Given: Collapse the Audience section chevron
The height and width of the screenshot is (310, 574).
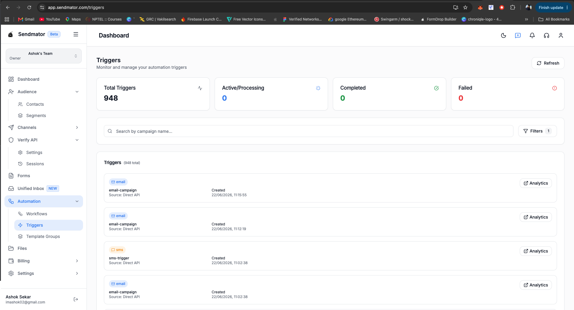Looking at the screenshot, I should pos(77,92).
